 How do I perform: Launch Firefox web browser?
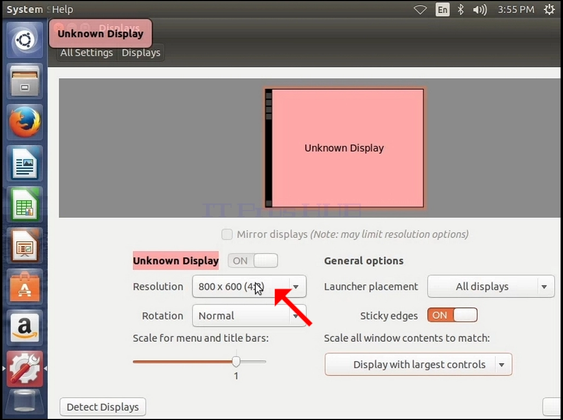[x=25, y=122]
